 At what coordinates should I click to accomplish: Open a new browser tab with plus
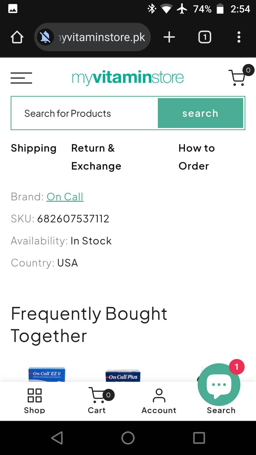(x=169, y=37)
